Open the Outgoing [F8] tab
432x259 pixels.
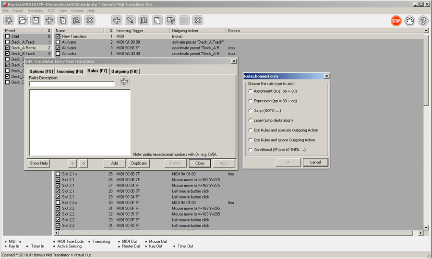pos(124,71)
